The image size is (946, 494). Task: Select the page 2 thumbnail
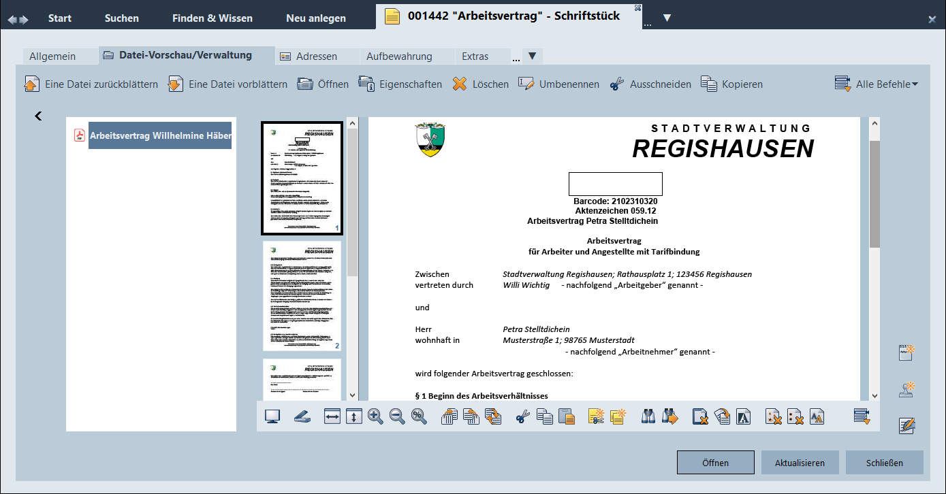pyautogui.click(x=302, y=296)
